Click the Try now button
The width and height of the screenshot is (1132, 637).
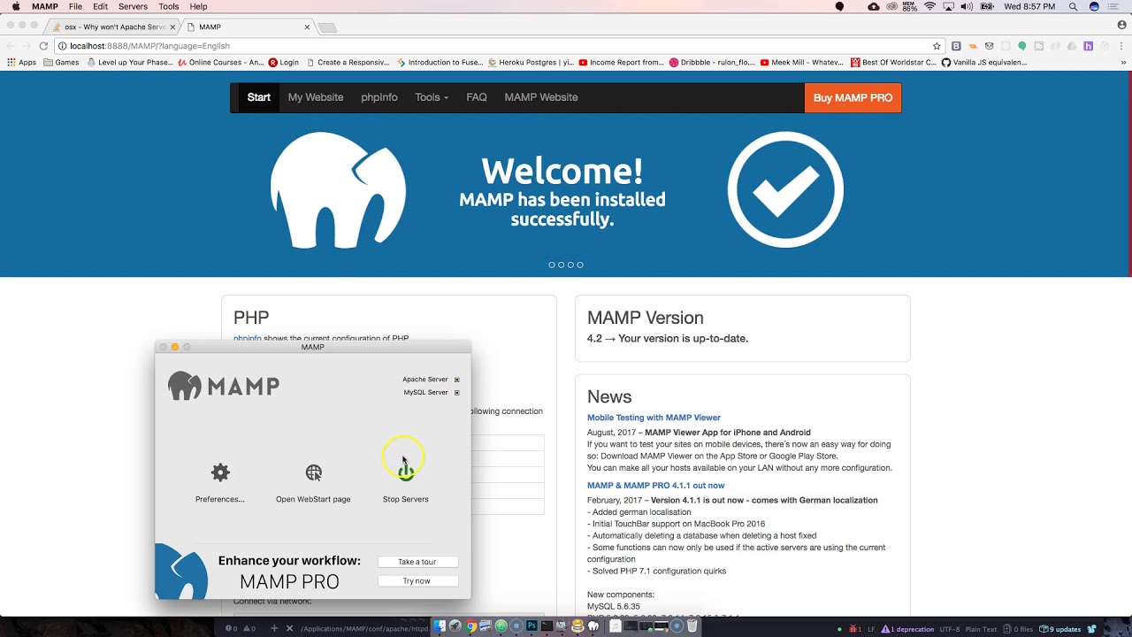(417, 581)
